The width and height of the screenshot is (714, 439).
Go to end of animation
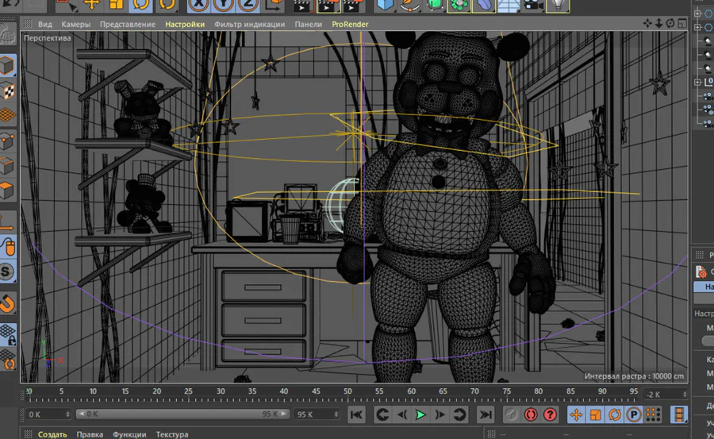(x=486, y=415)
